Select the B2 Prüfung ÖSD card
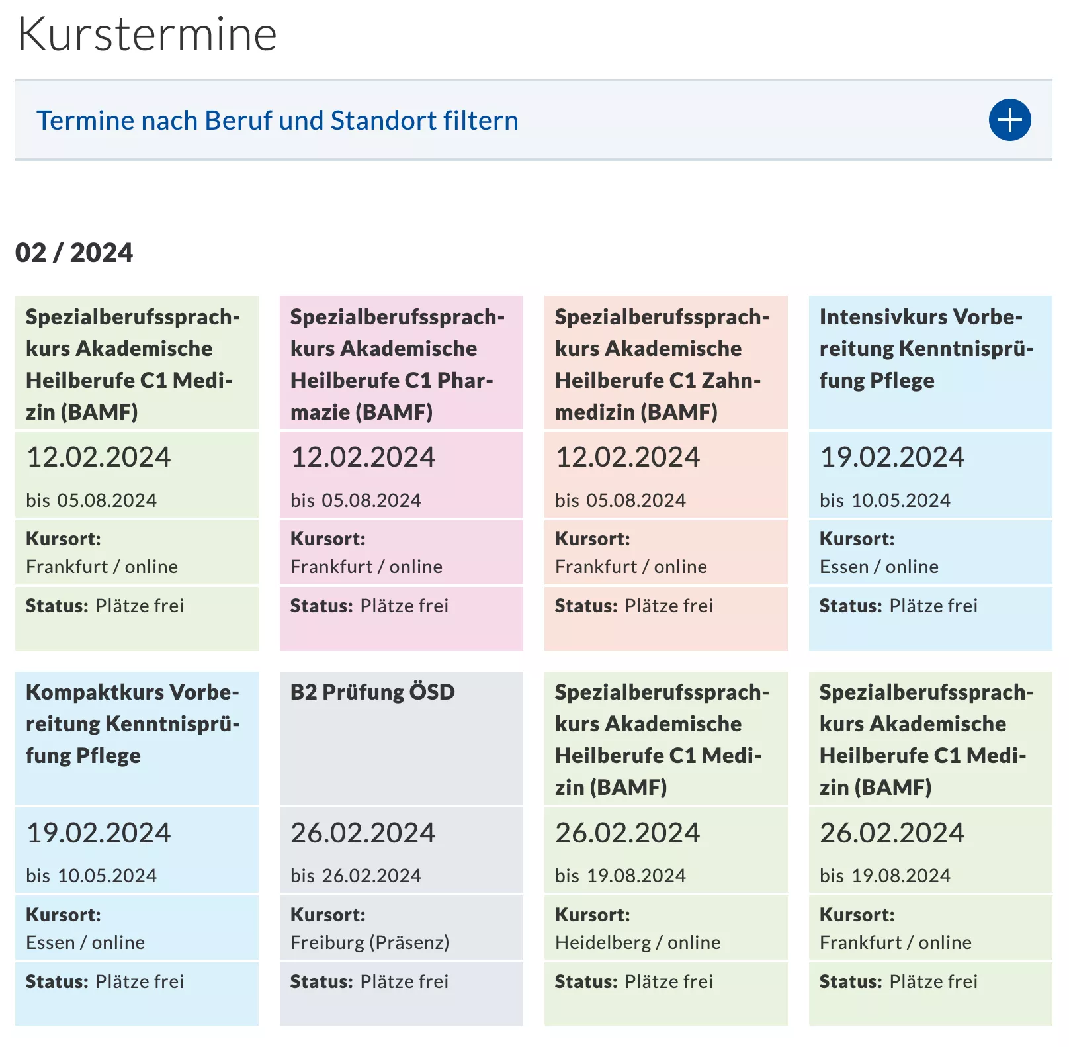This screenshot has width=1069, height=1047. [402, 848]
